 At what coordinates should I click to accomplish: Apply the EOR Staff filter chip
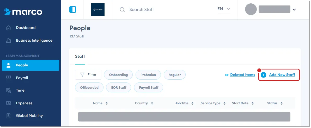[119, 87]
